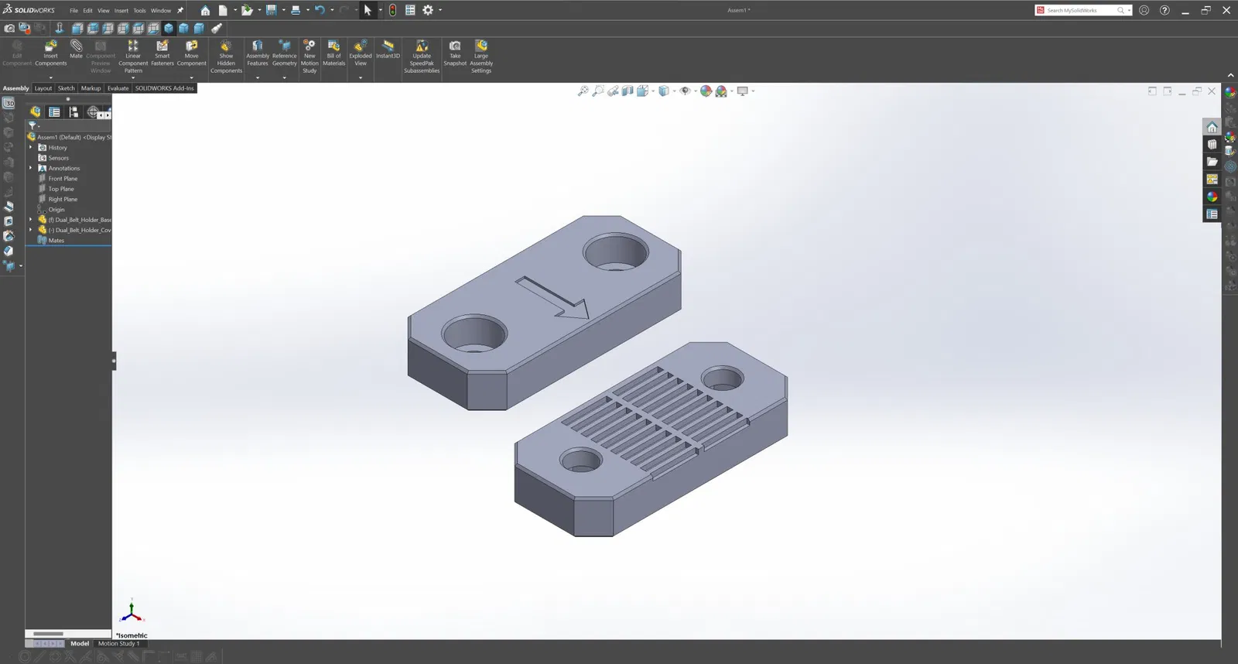Open Assembly Features tool
This screenshot has height=664, width=1238.
(258, 53)
